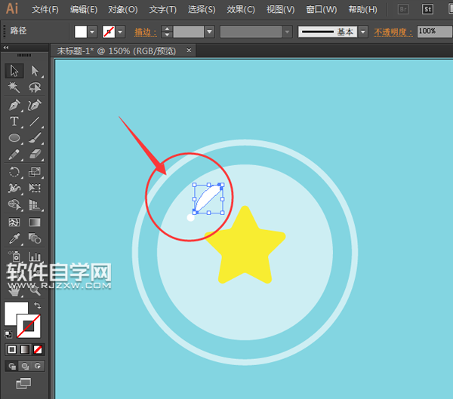The width and height of the screenshot is (453, 399).
Task: Open the 文件(F) menu
Action: click(x=45, y=10)
